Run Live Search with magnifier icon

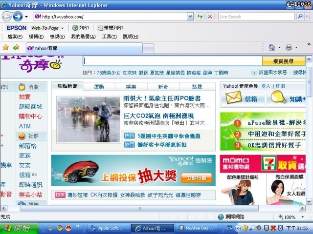click(300, 17)
